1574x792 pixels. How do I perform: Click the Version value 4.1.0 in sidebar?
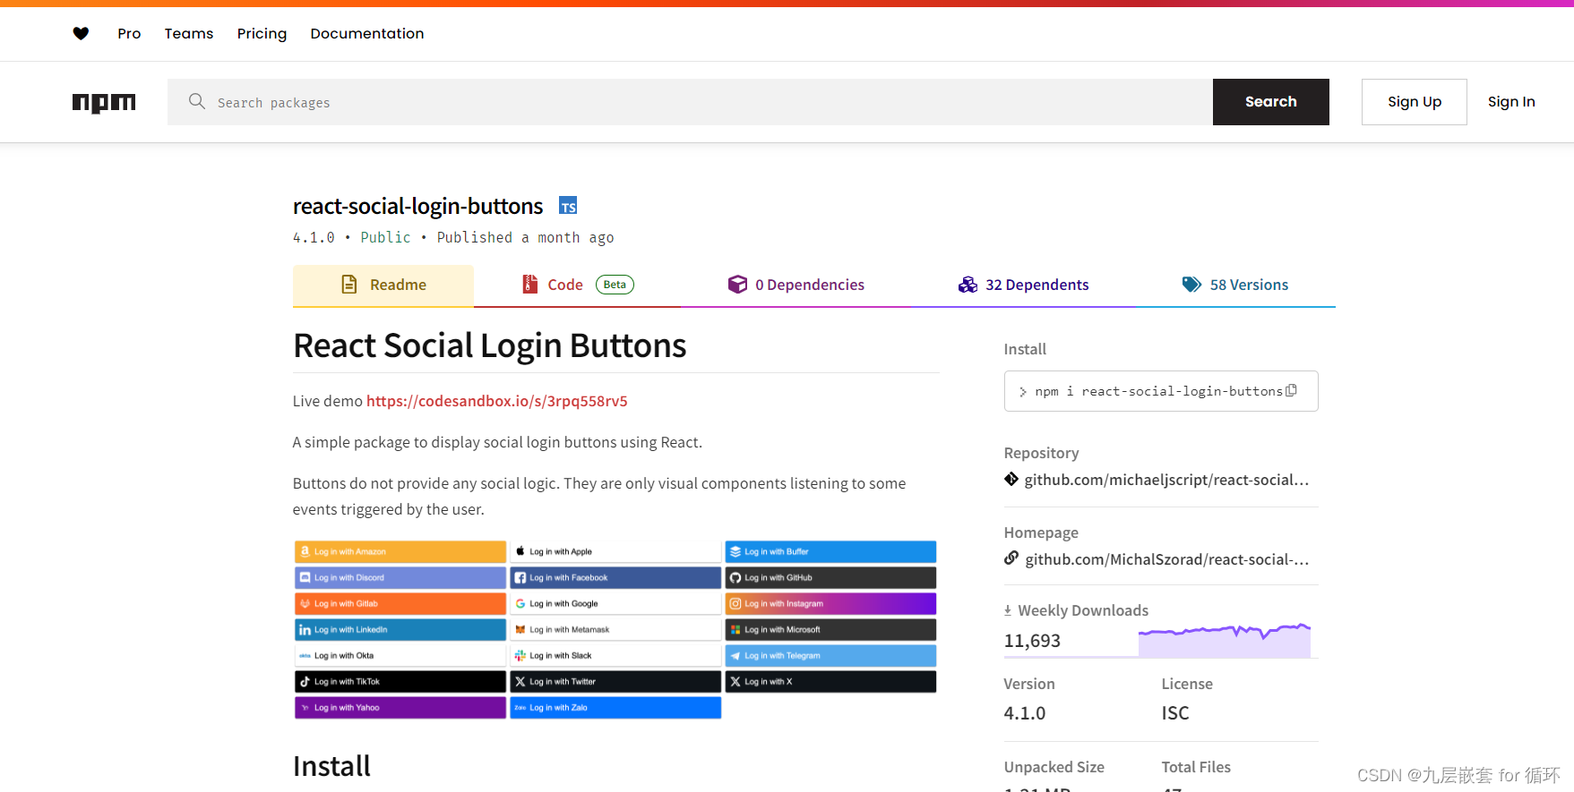(1025, 713)
